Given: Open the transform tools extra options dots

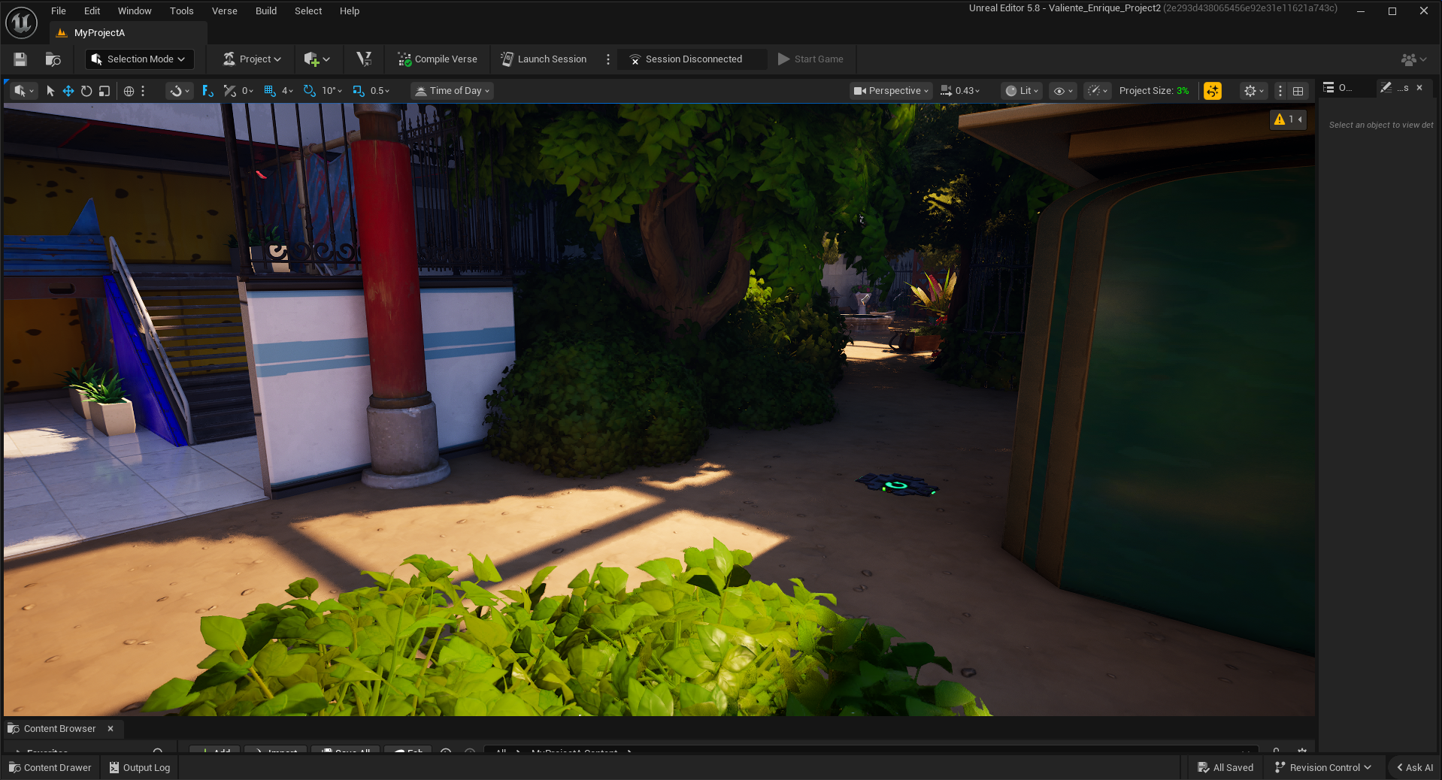Looking at the screenshot, I should (x=143, y=91).
